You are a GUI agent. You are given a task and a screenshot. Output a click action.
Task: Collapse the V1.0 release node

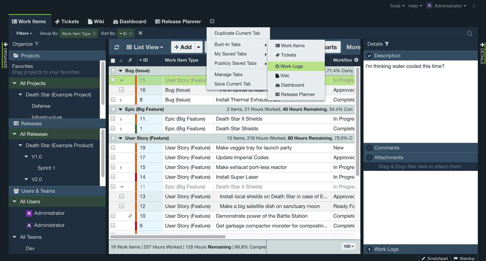(x=26, y=156)
